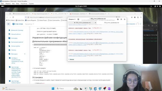Close the Л05_отчет_Шабакова.md editor tab

(x=95, y=22)
